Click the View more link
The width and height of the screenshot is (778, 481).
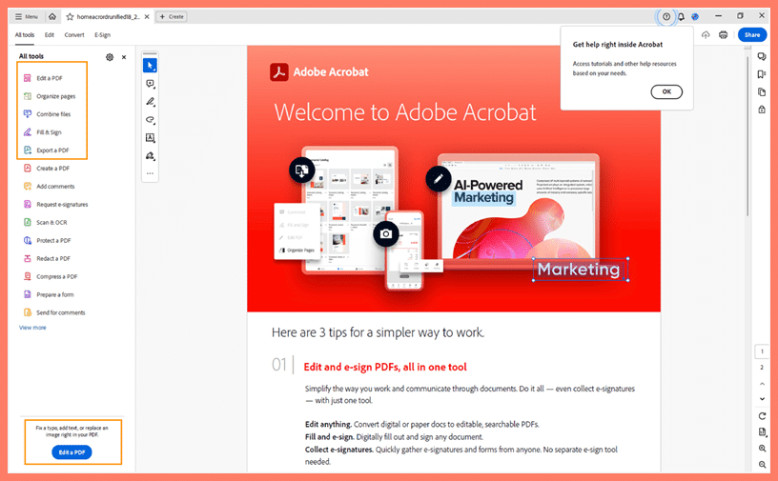point(32,328)
